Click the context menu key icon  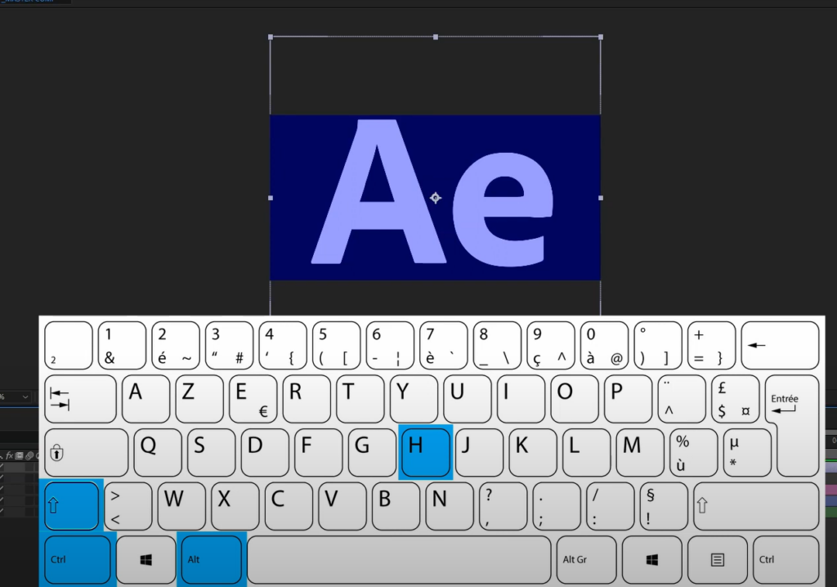(x=718, y=559)
